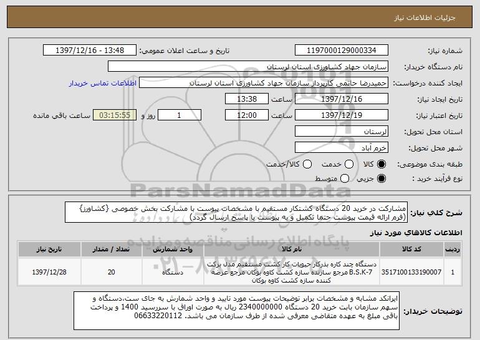Select the جزیی purchase type radio
Screen dimensions: 480x340
point(382,178)
